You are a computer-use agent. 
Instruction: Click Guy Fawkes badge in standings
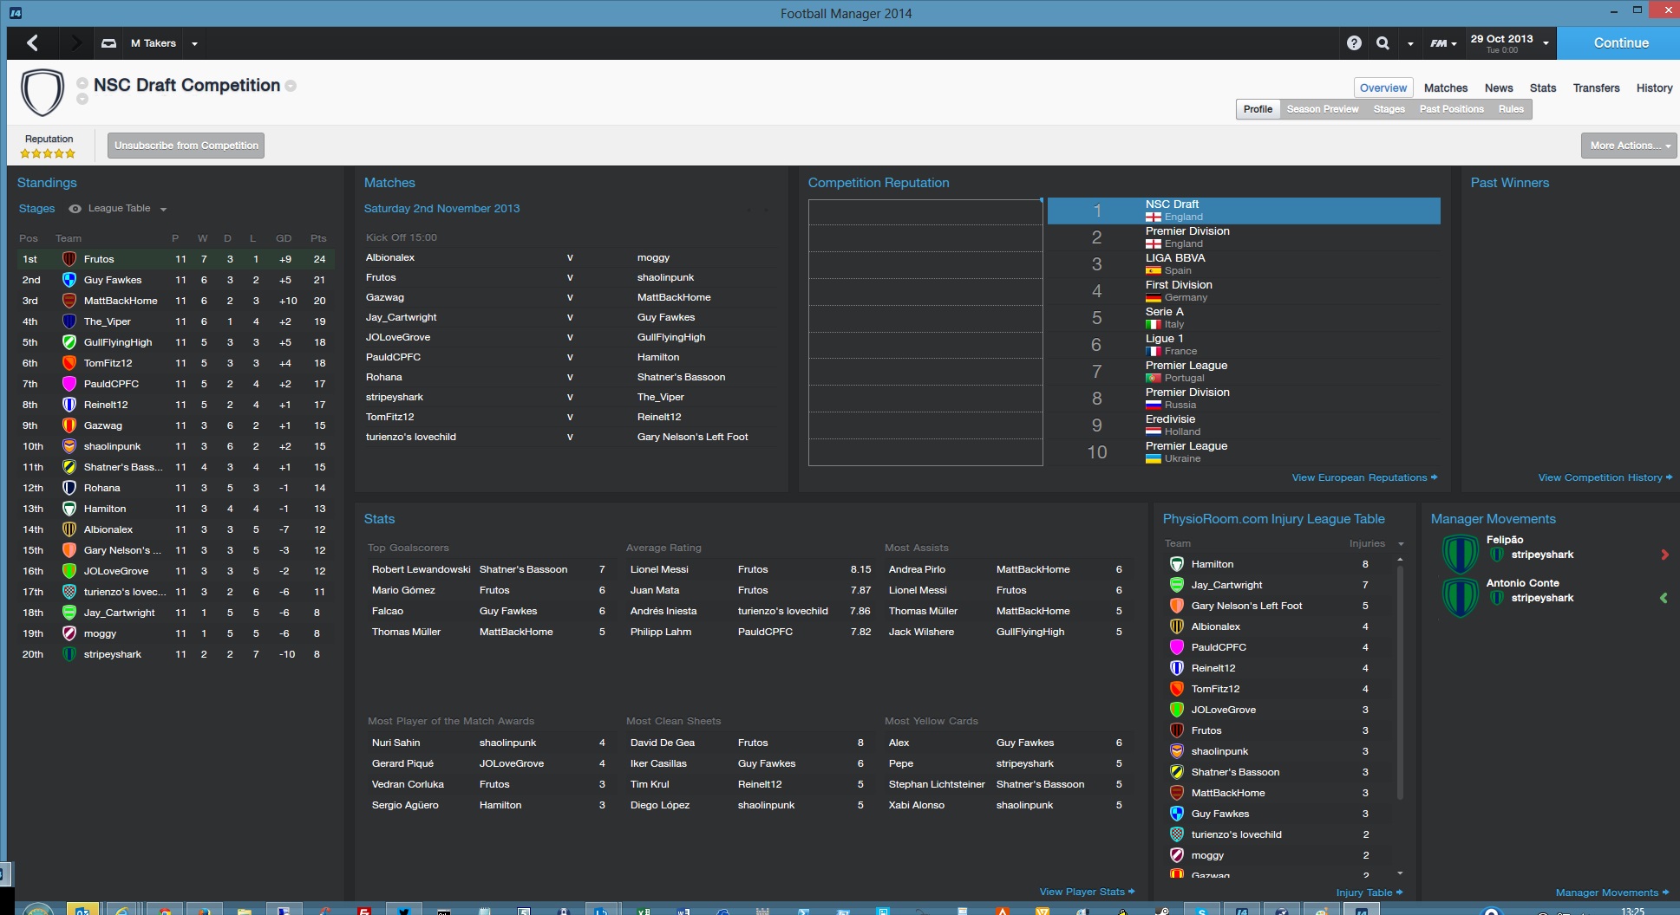pos(69,280)
